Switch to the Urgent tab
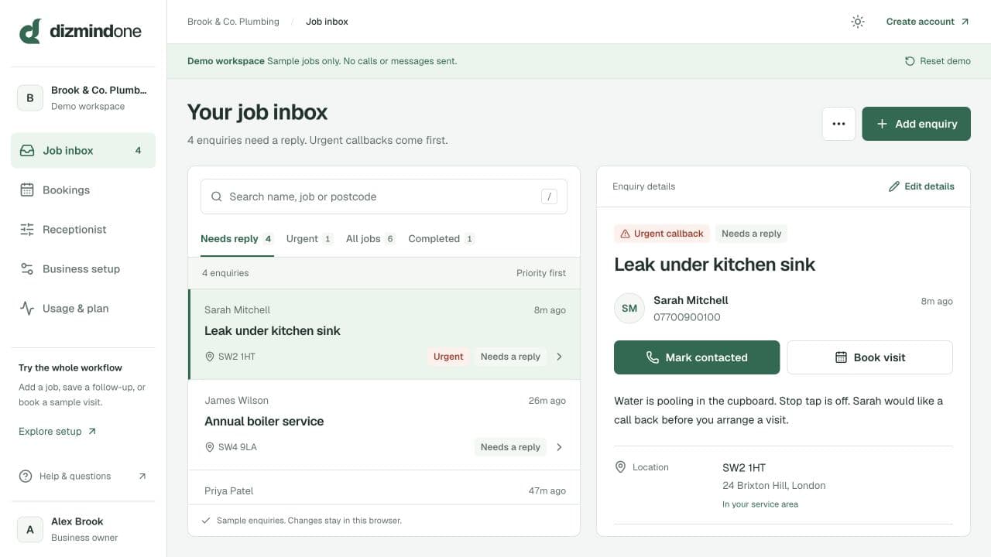The width and height of the screenshot is (991, 557). click(310, 239)
